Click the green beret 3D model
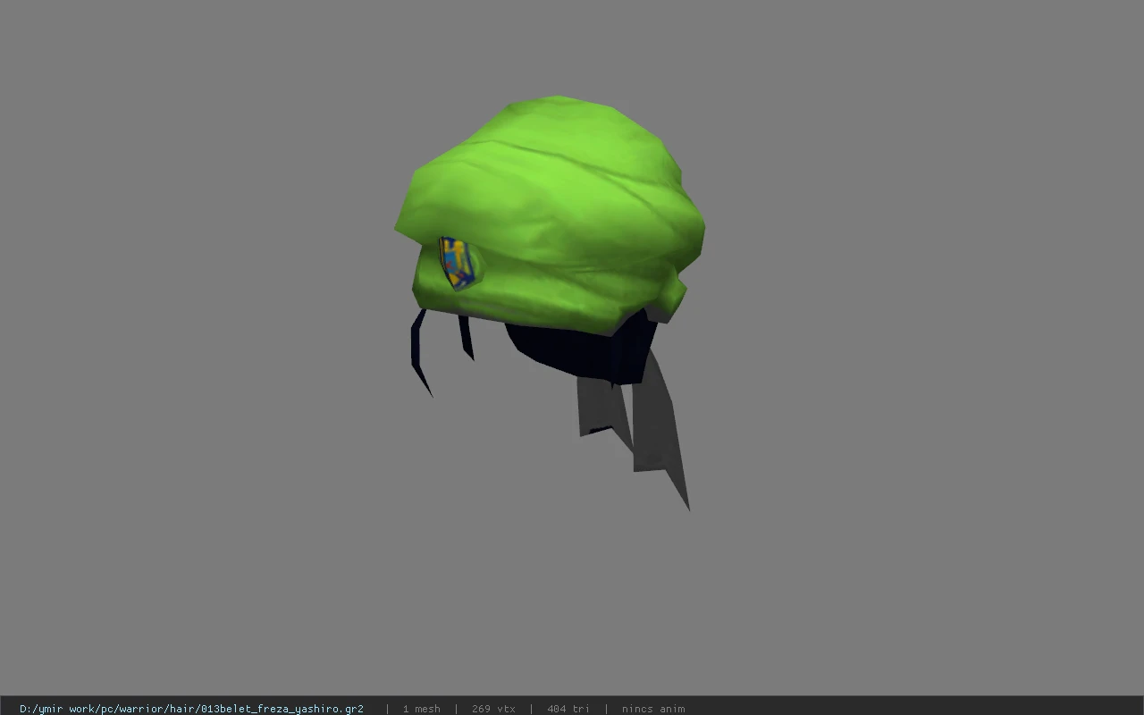Viewport: 1144px width, 715px height. coord(550,214)
